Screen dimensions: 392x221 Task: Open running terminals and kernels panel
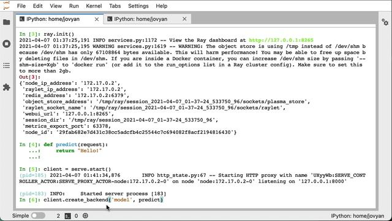7,44
